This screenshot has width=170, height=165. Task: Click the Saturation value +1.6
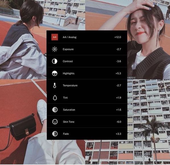(x=119, y=110)
